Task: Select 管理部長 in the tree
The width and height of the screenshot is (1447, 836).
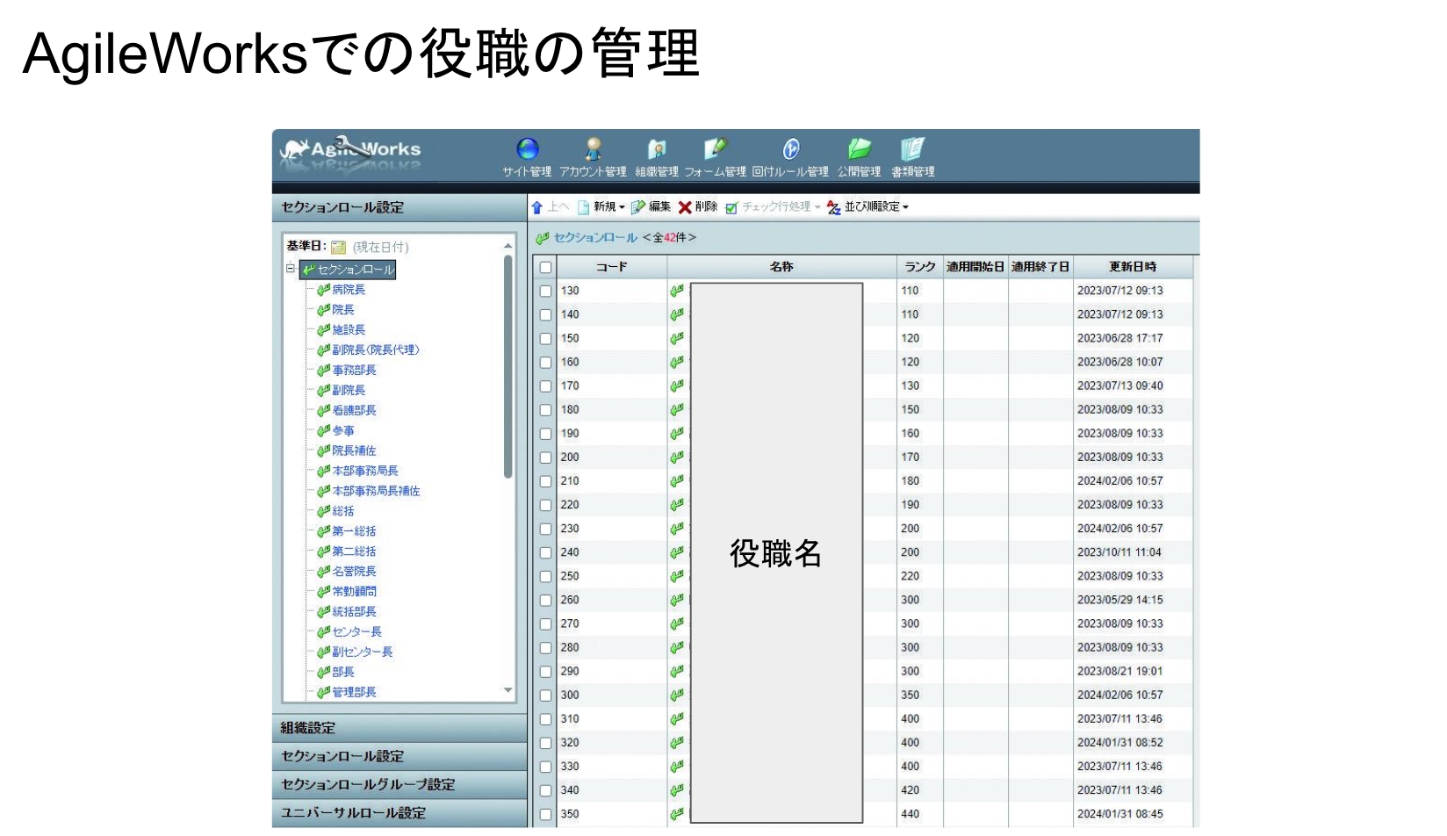Action: pos(353,693)
